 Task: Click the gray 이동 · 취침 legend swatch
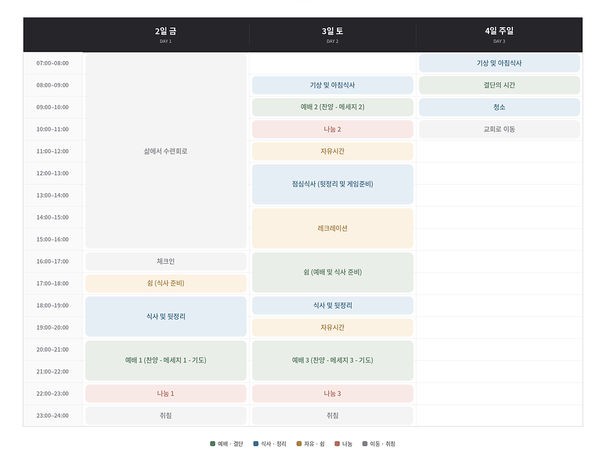(x=365, y=444)
